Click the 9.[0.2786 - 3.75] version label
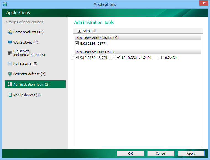This screenshot has height=160, width=210. pyautogui.click(x=93, y=57)
